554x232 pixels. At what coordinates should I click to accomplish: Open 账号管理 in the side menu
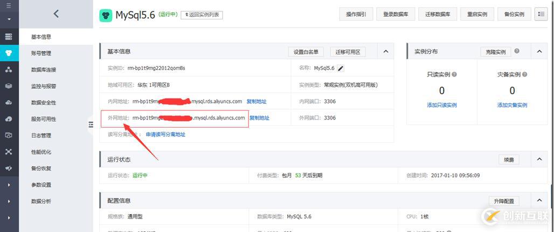tap(41, 53)
